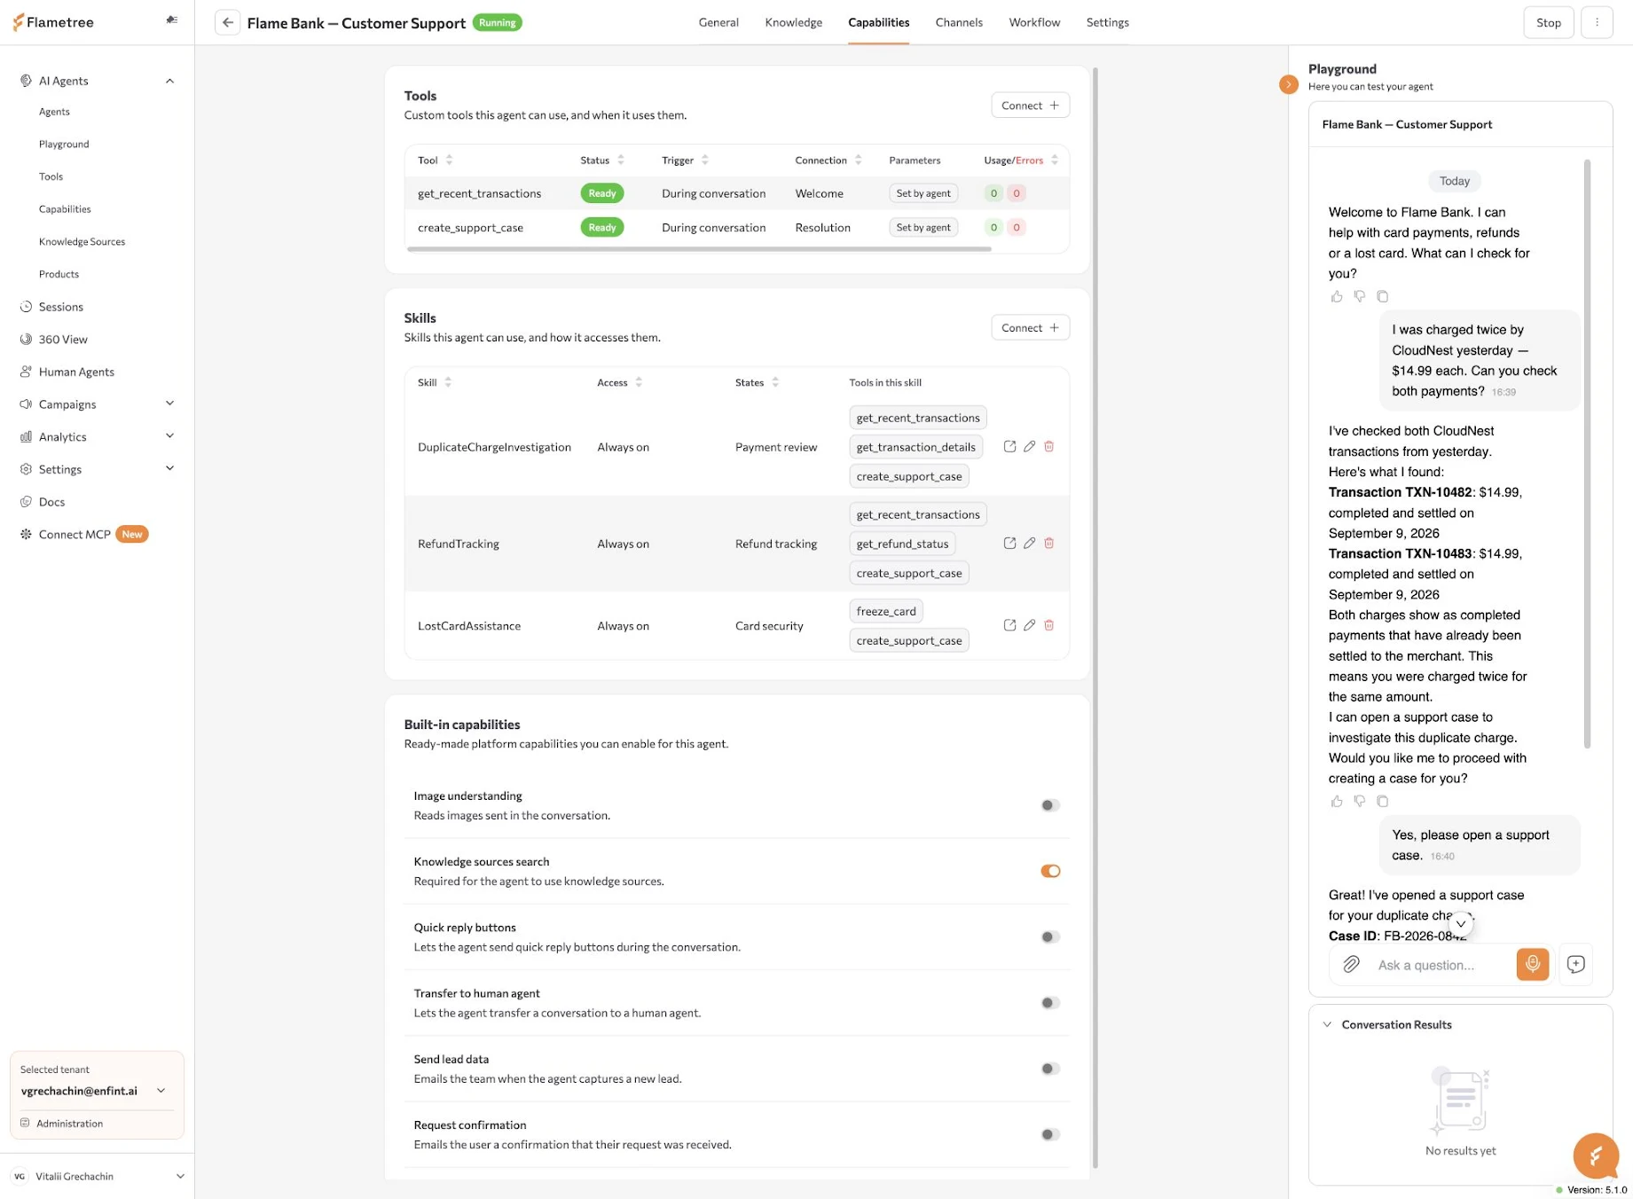
Task: Enable Image understanding capability
Action: (x=1050, y=805)
